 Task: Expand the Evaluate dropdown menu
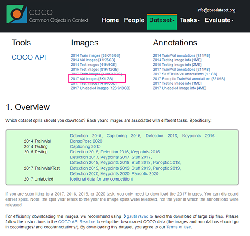coord(219,20)
